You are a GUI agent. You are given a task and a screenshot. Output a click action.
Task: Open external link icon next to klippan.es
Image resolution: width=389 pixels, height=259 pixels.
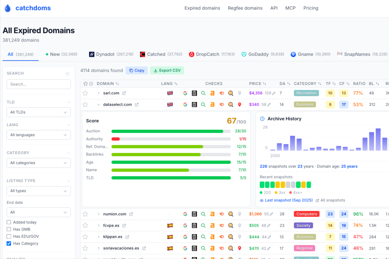(127, 237)
